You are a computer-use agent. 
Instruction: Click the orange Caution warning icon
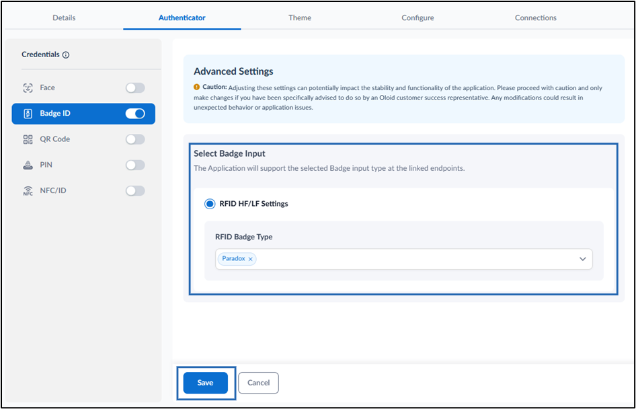click(197, 87)
